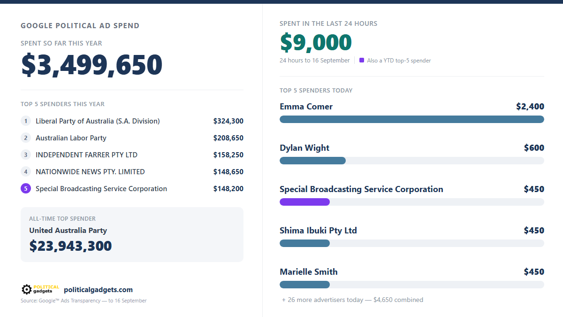The image size is (563, 317).
Task: Click rank badge 1 in yearly list
Action: click(x=26, y=121)
